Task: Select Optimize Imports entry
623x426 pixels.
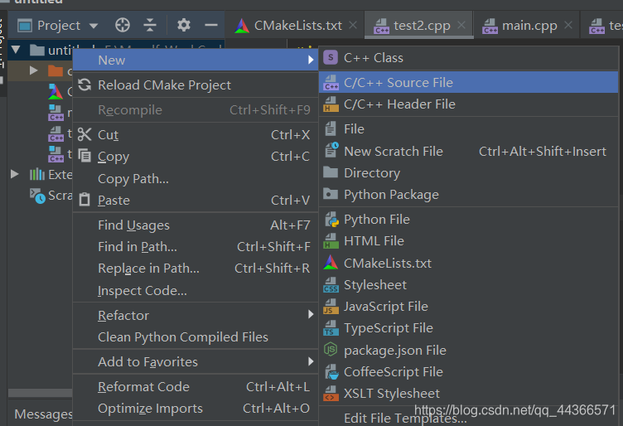Action: click(196, 408)
